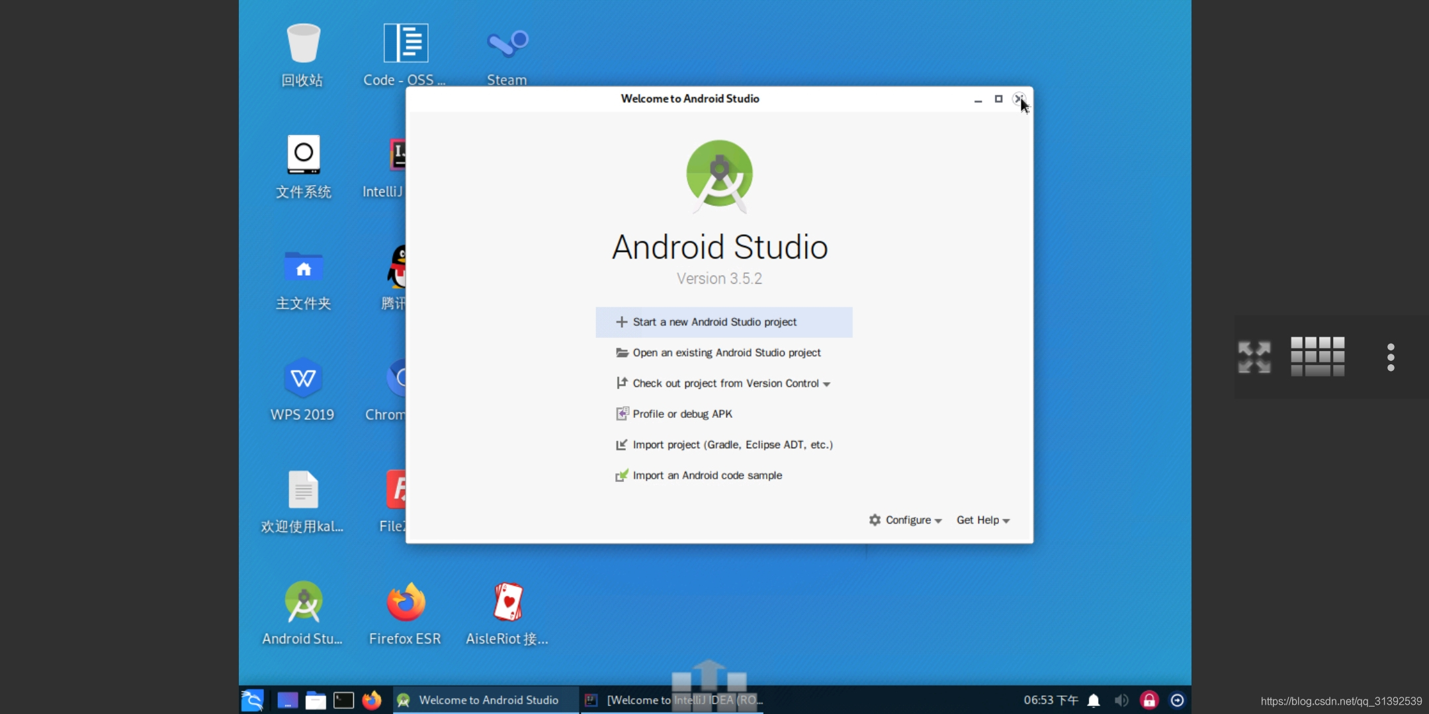This screenshot has height=714, width=1429.
Task: Choose Profile or debug APK
Action: (x=724, y=414)
